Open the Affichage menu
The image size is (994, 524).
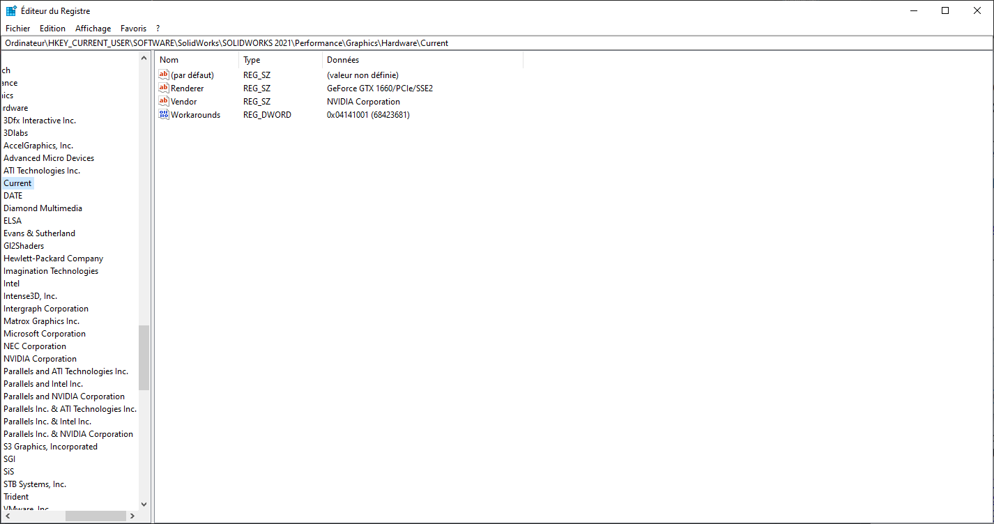93,29
